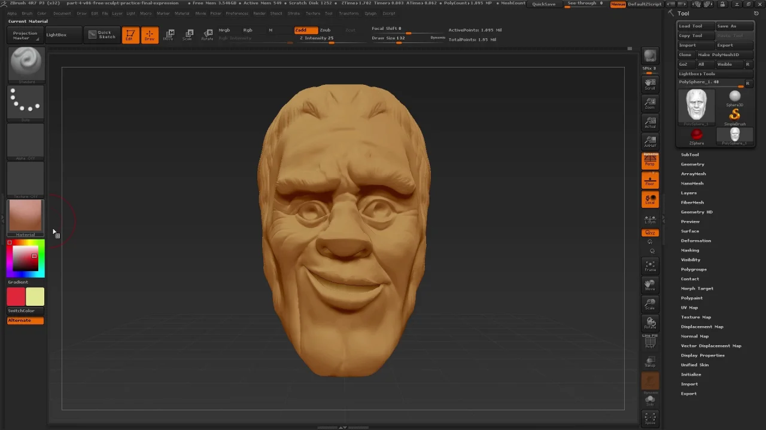Open the Document menu
The image size is (766, 430).
62,13
